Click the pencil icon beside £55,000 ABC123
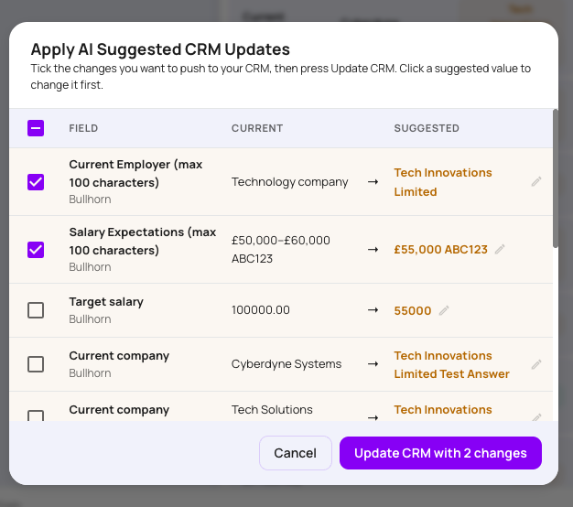Image resolution: width=573 pixels, height=507 pixels. tap(500, 250)
